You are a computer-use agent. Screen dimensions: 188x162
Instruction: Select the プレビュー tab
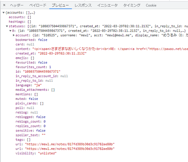click(x=60, y=5)
